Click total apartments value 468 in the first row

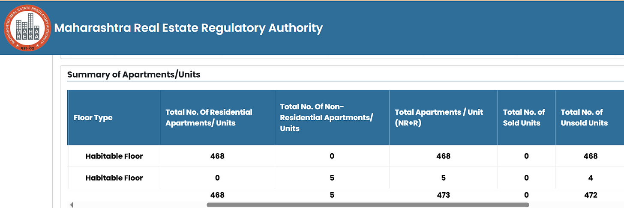pos(444,156)
